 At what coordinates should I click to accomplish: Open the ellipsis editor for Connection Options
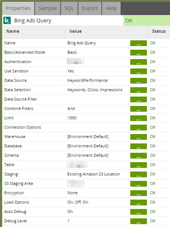click(139, 128)
